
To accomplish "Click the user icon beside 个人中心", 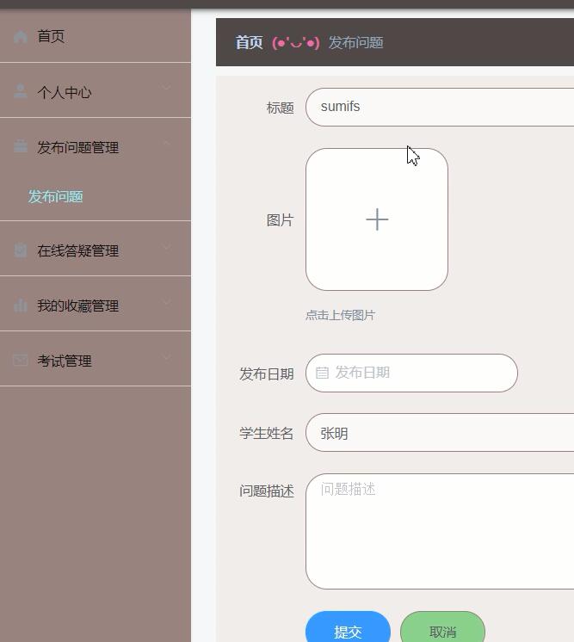I will (20, 91).
